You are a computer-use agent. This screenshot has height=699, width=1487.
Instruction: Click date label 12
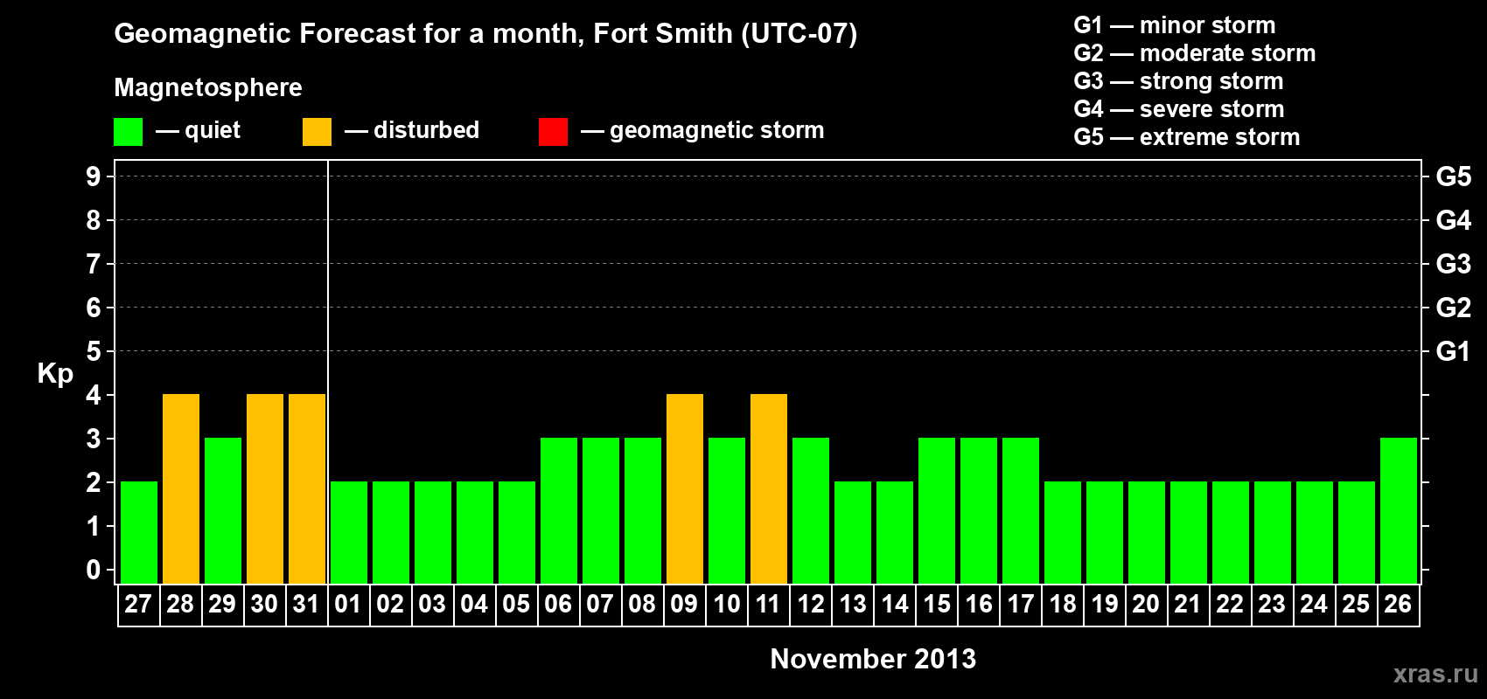tap(811, 604)
